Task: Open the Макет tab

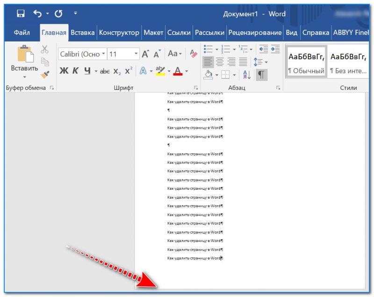Action: click(153, 33)
